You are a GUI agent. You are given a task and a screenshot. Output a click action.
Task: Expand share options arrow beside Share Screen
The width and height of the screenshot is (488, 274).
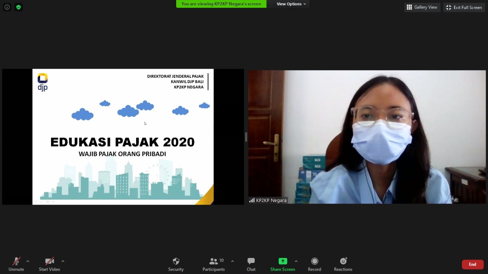tap(296, 261)
